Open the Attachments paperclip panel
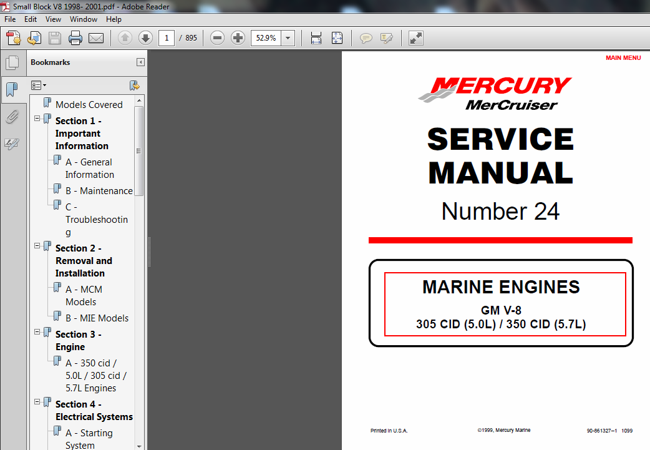 [x=12, y=117]
